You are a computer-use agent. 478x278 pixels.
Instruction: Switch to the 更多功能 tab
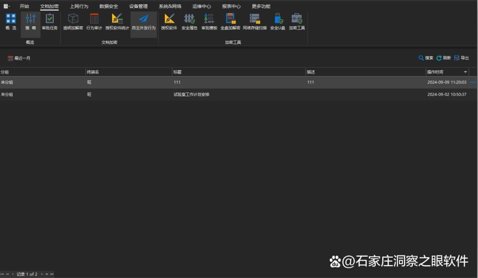click(x=261, y=6)
